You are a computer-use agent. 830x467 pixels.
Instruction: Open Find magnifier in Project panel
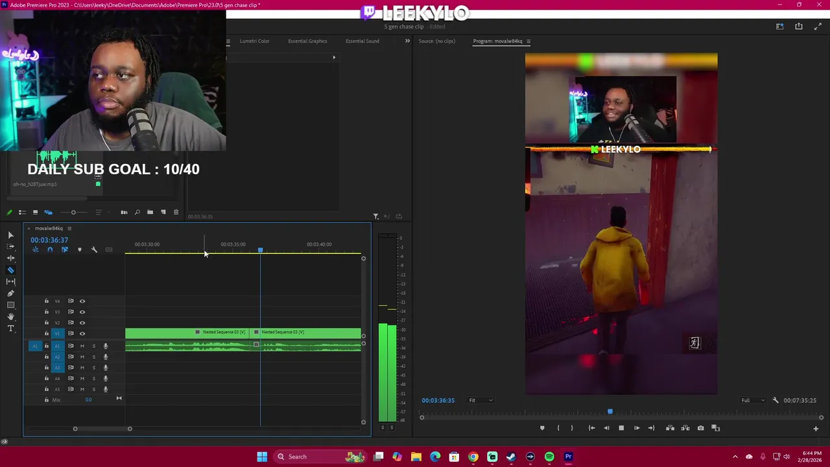[137, 212]
